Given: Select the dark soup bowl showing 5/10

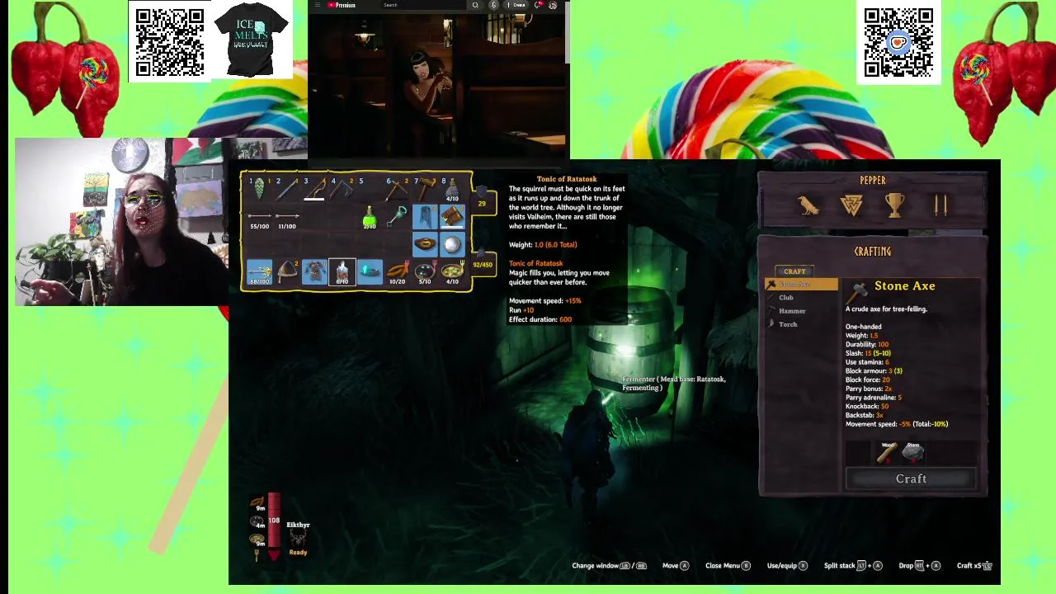Looking at the screenshot, I should click(424, 272).
